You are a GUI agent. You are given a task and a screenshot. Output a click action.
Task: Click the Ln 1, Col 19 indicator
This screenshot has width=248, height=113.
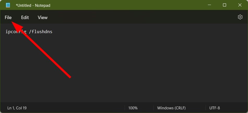(x=17, y=108)
